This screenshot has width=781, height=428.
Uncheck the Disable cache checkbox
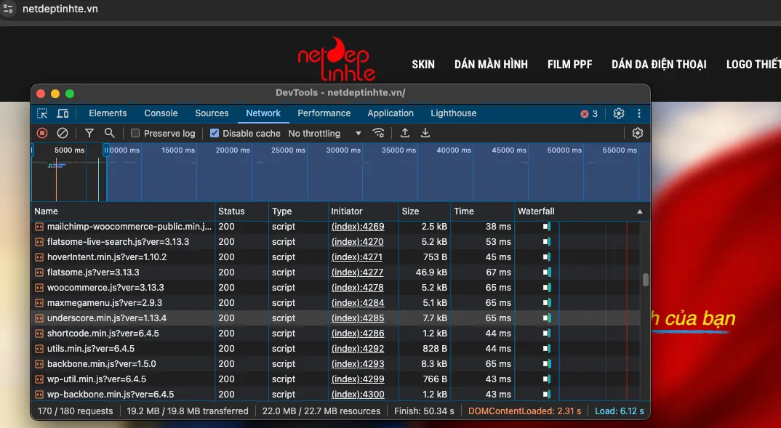pyautogui.click(x=215, y=133)
